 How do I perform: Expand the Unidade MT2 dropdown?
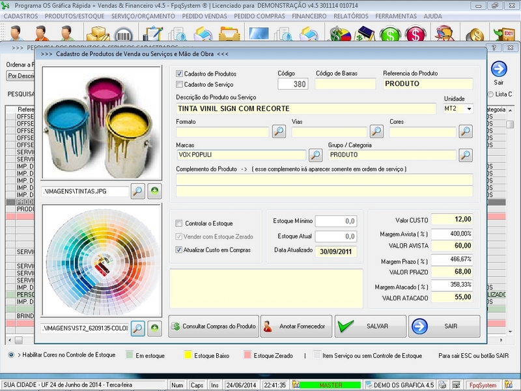(x=468, y=109)
